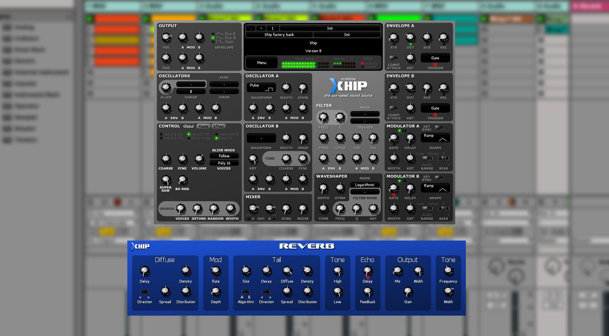Switch to the Effect control tab

tap(218, 126)
